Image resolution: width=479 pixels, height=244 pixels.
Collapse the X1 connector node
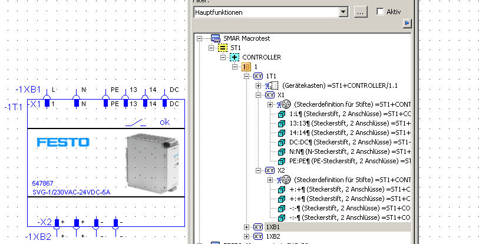258,95
